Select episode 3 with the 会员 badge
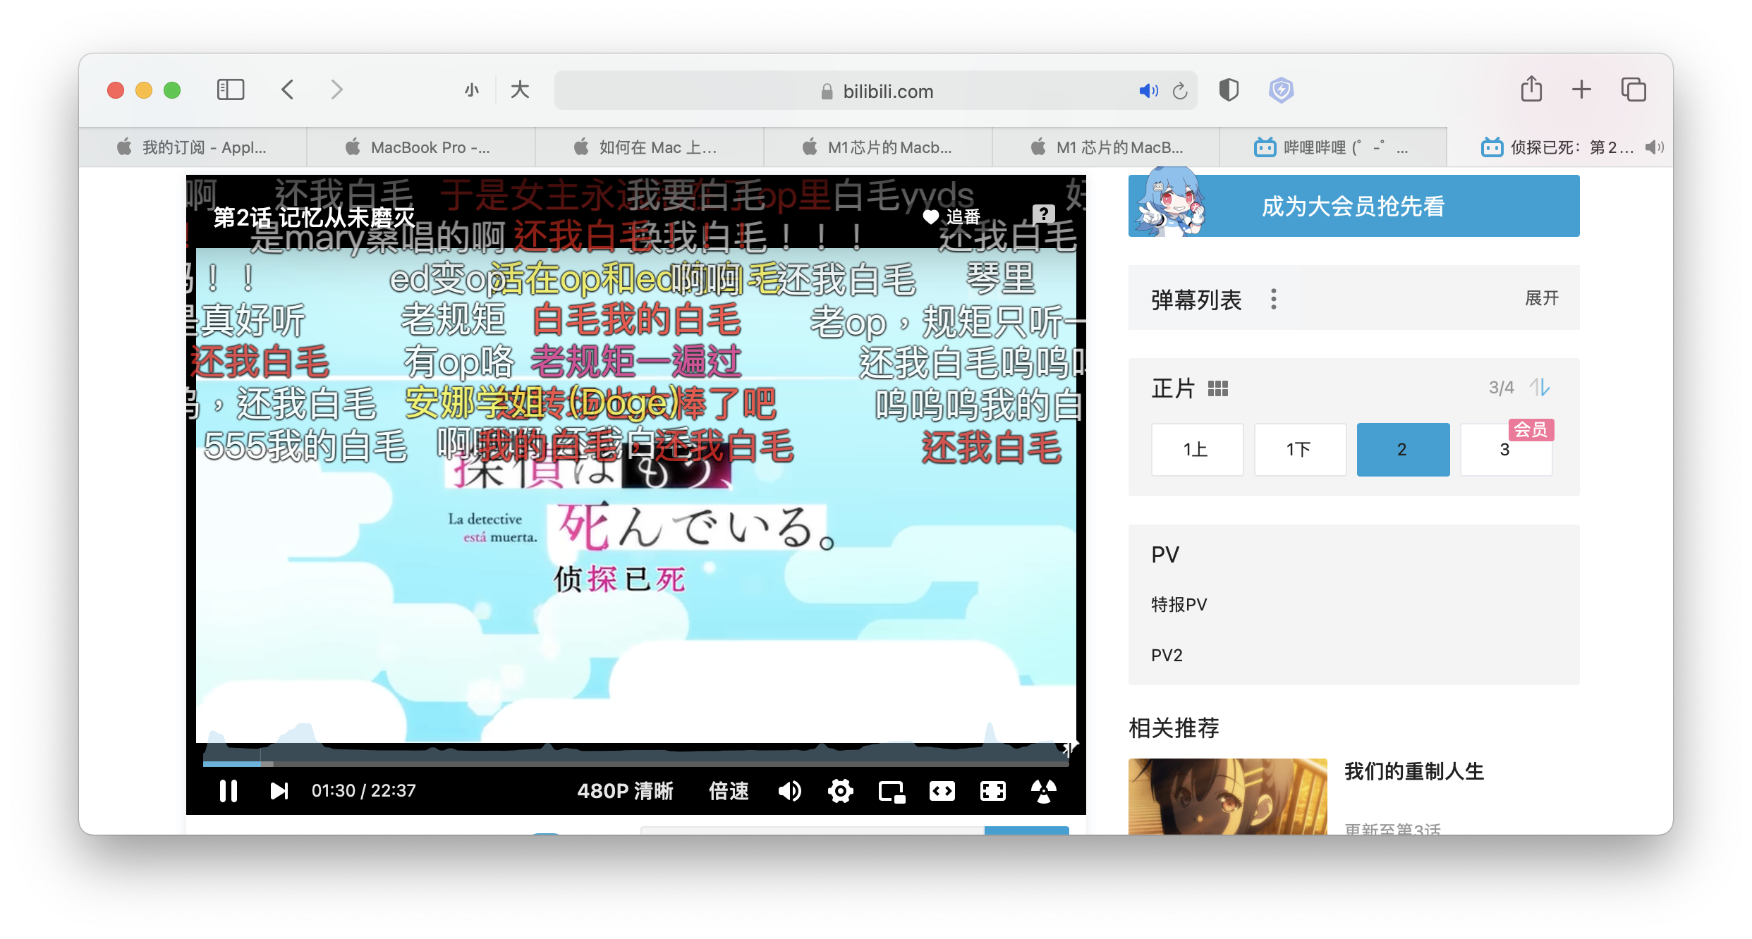 [1505, 450]
